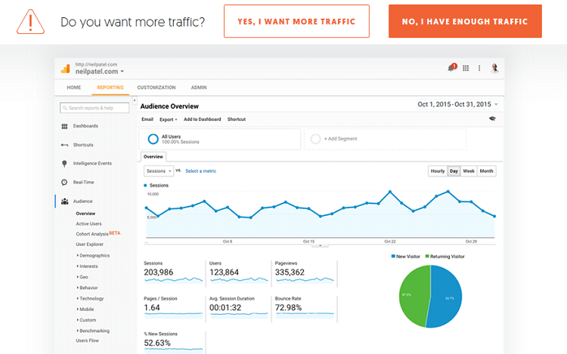Expand the chart annotations drawer handle
Image resolution: width=567 pixels, height=354 pixels.
tap(320, 246)
